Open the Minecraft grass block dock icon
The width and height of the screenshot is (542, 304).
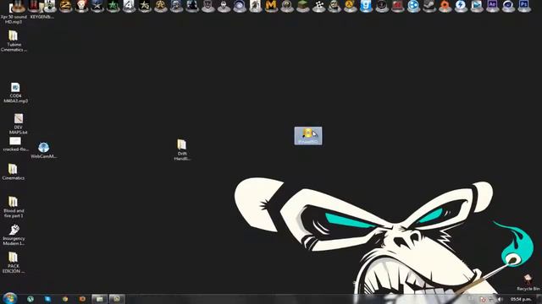pyautogui.click(x=303, y=6)
